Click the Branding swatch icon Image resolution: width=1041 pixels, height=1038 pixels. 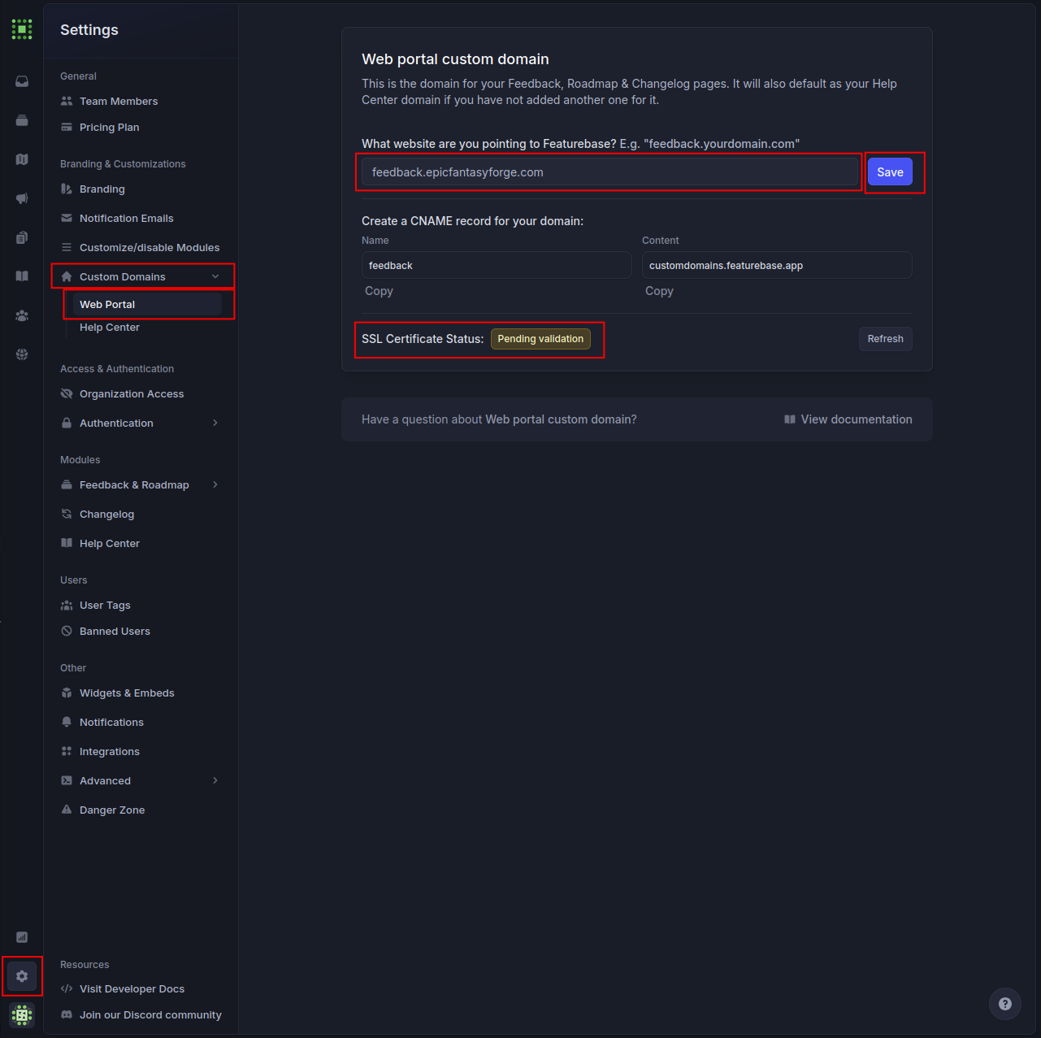tap(67, 189)
